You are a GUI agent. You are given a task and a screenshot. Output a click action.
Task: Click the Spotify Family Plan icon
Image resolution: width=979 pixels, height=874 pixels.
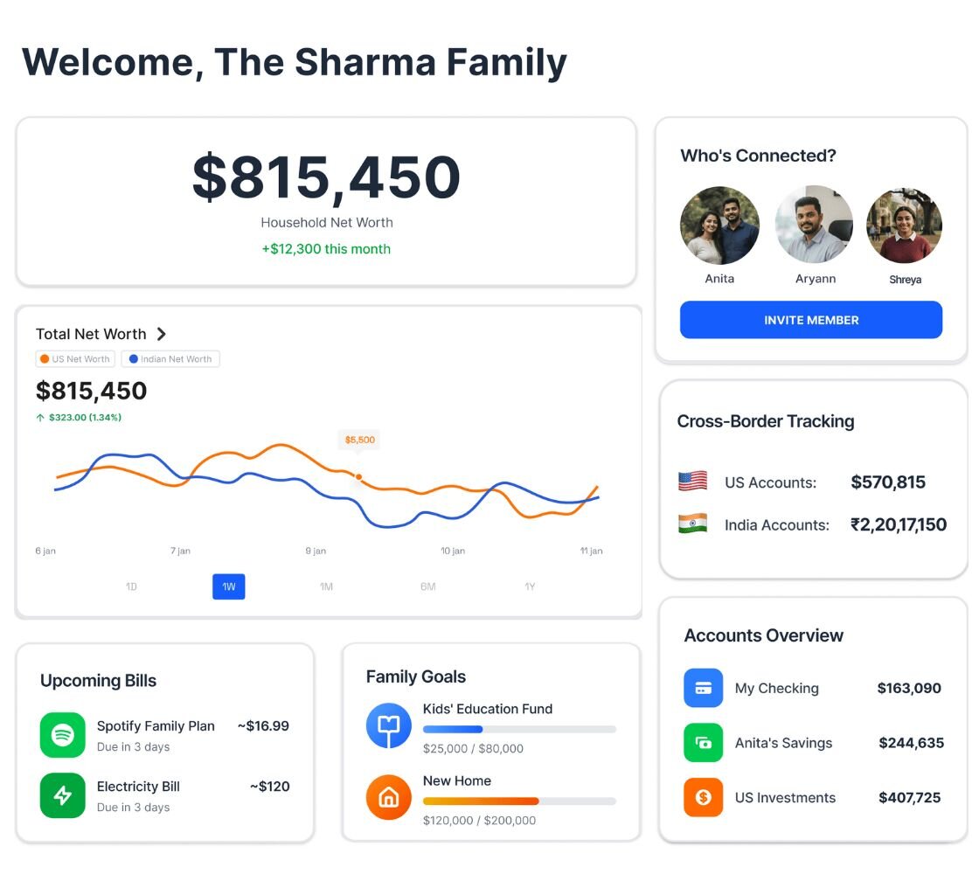tap(63, 735)
